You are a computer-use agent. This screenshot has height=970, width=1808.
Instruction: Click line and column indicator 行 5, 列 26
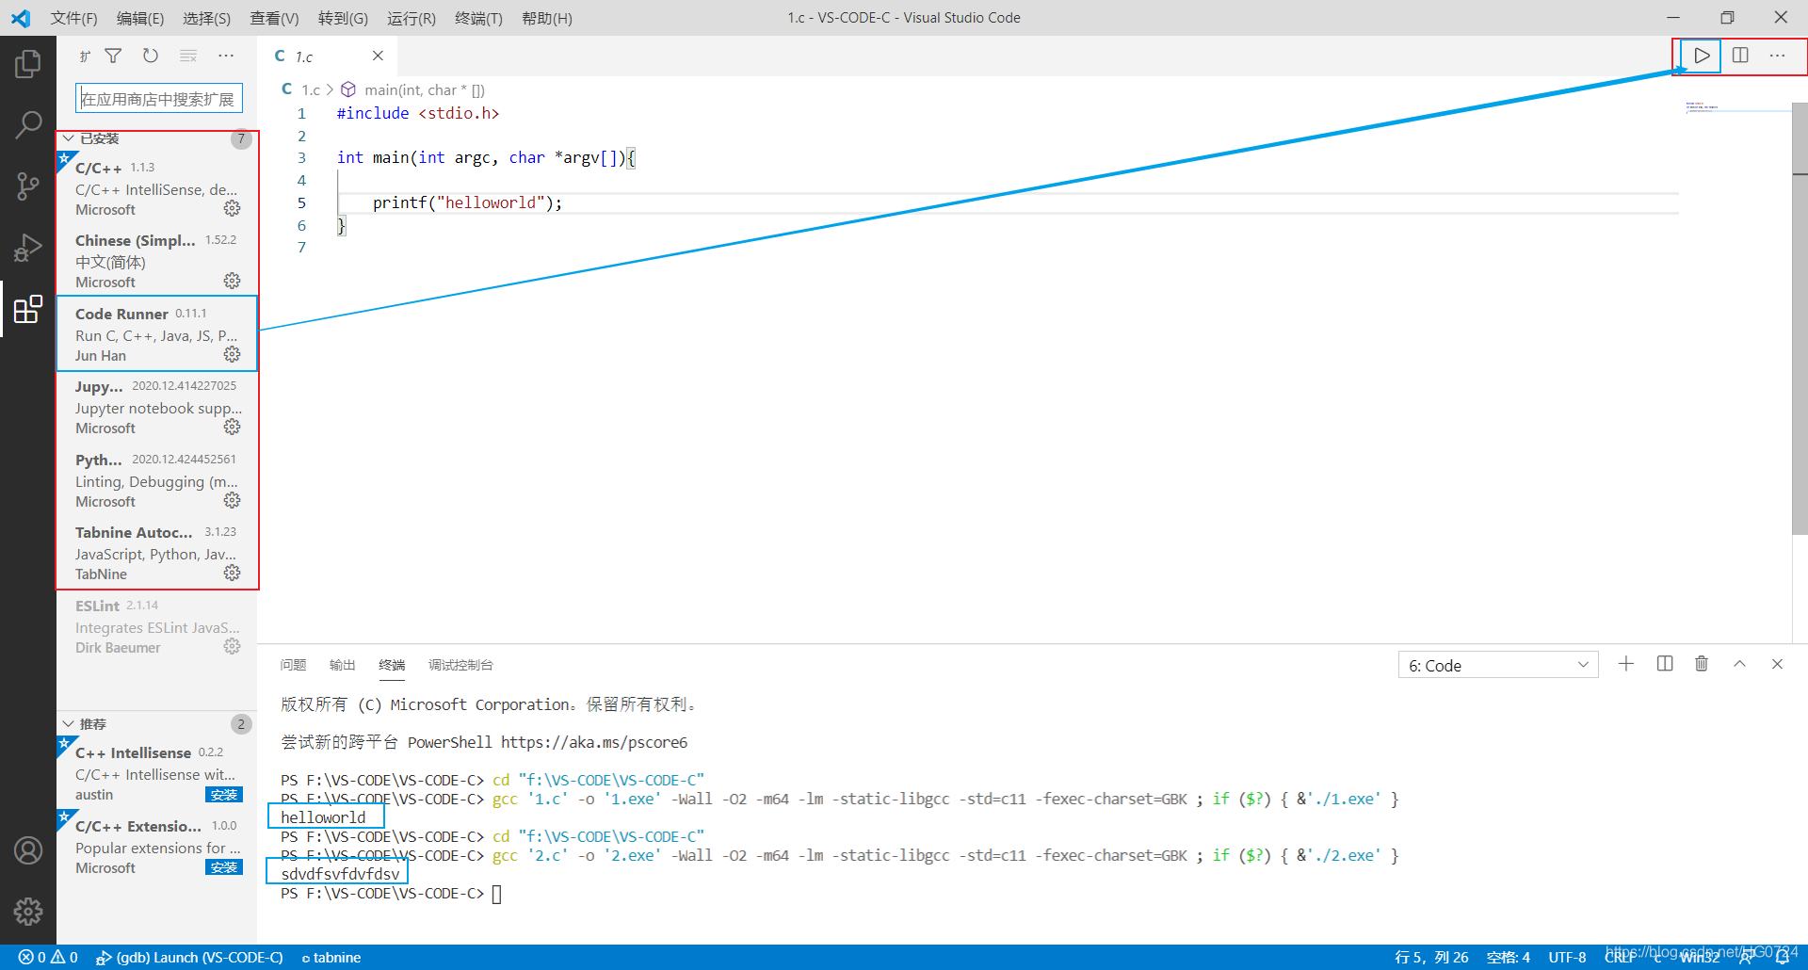coord(1431,957)
